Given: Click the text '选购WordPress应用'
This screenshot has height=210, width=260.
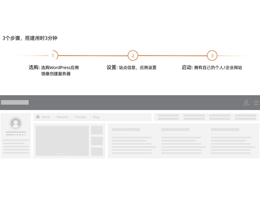Looking at the screenshot, I should (x=60, y=68).
